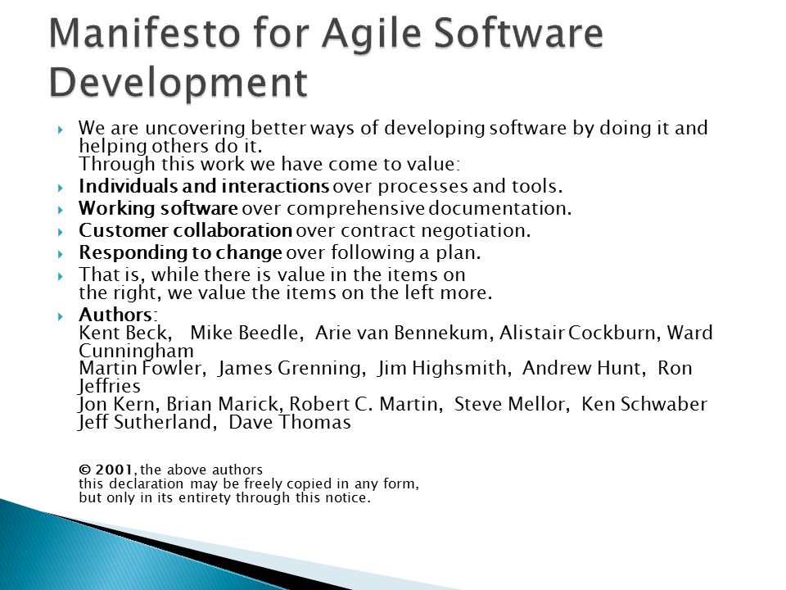Click the bullet arrow beside 'Individuals and interactions'

(61, 188)
